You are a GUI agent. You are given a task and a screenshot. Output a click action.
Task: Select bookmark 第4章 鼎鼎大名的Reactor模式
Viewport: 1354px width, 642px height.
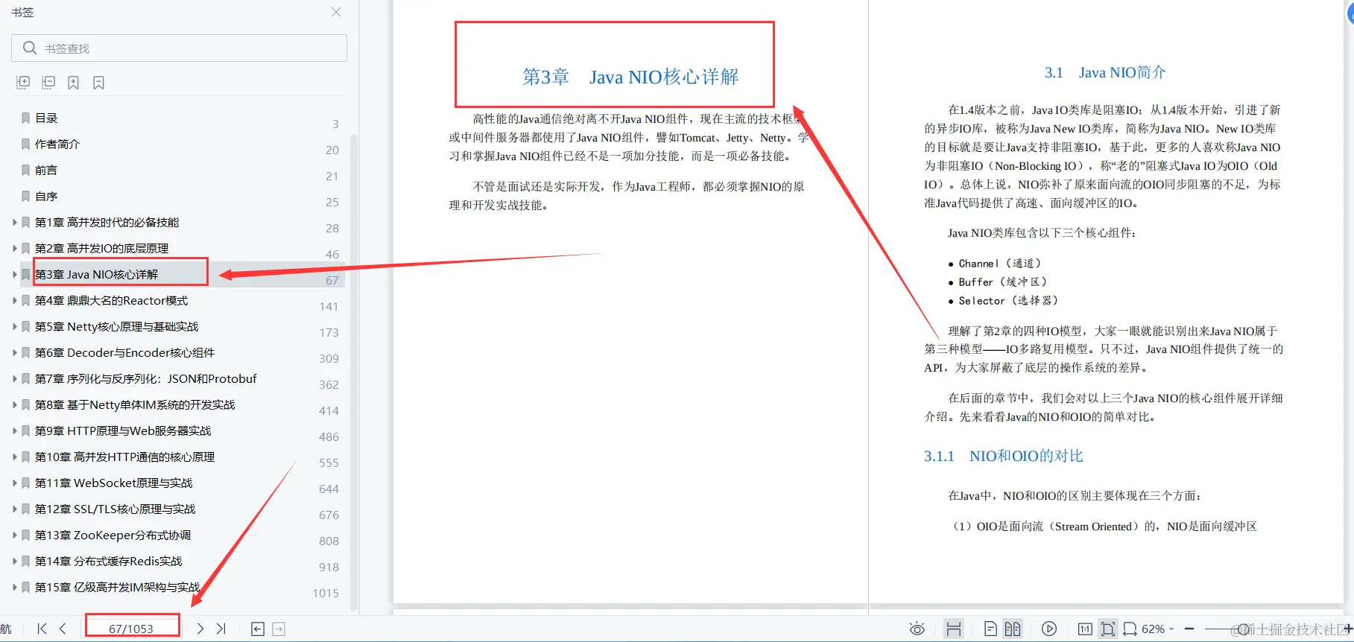click(112, 300)
